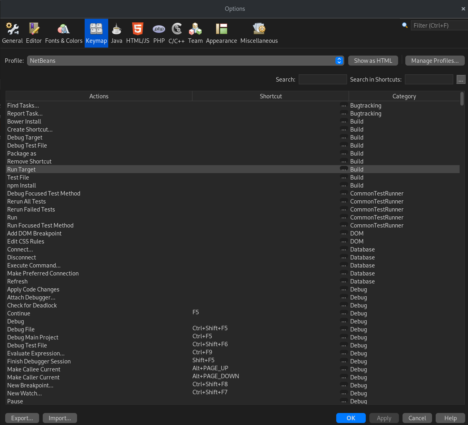This screenshot has height=425, width=468.
Task: Open the Team options category
Action: point(195,33)
